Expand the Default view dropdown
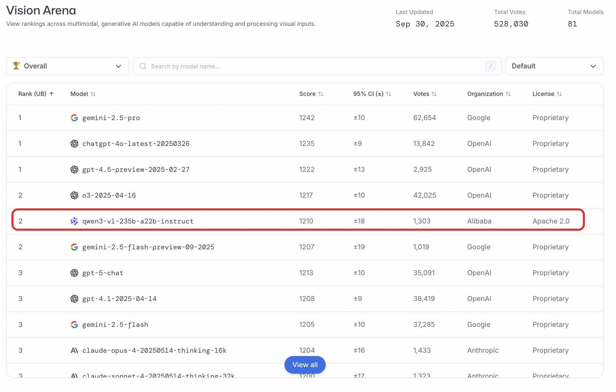The height and width of the screenshot is (392, 616). click(554, 66)
